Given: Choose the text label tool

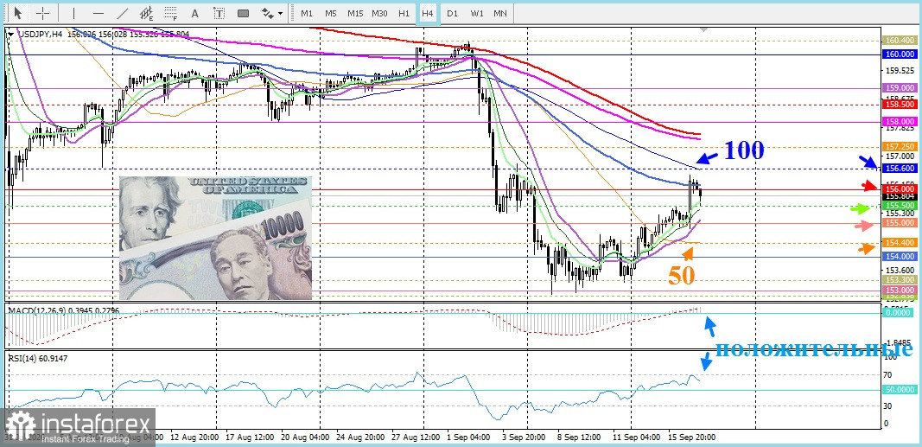Looking at the screenshot, I should 219,13.
